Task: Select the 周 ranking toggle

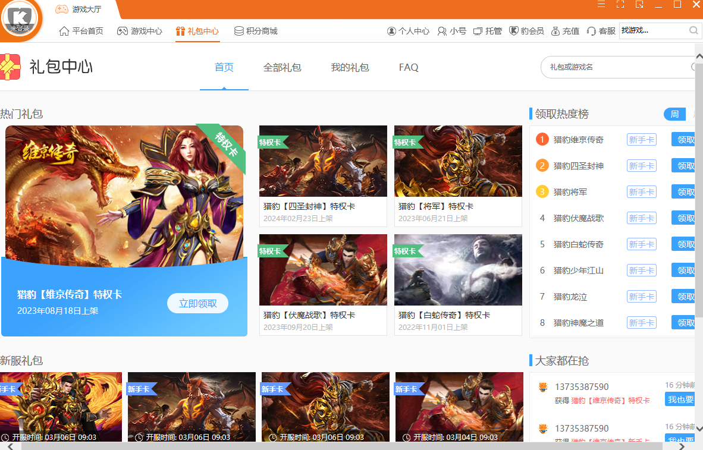Action: click(x=675, y=114)
